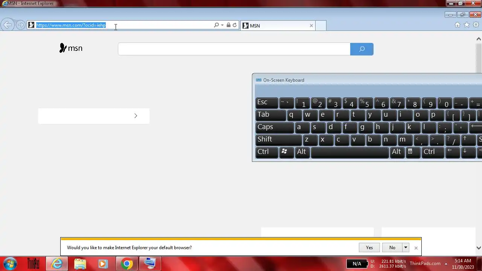
Task: Click the URL address bar text
Action: point(71,25)
